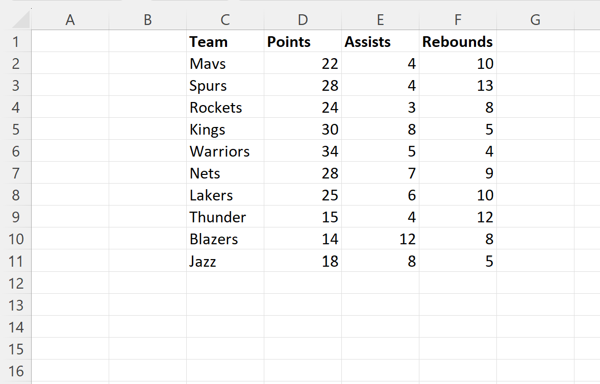Click the Rebounds header cell
This screenshot has width=600, height=384.
458,41
